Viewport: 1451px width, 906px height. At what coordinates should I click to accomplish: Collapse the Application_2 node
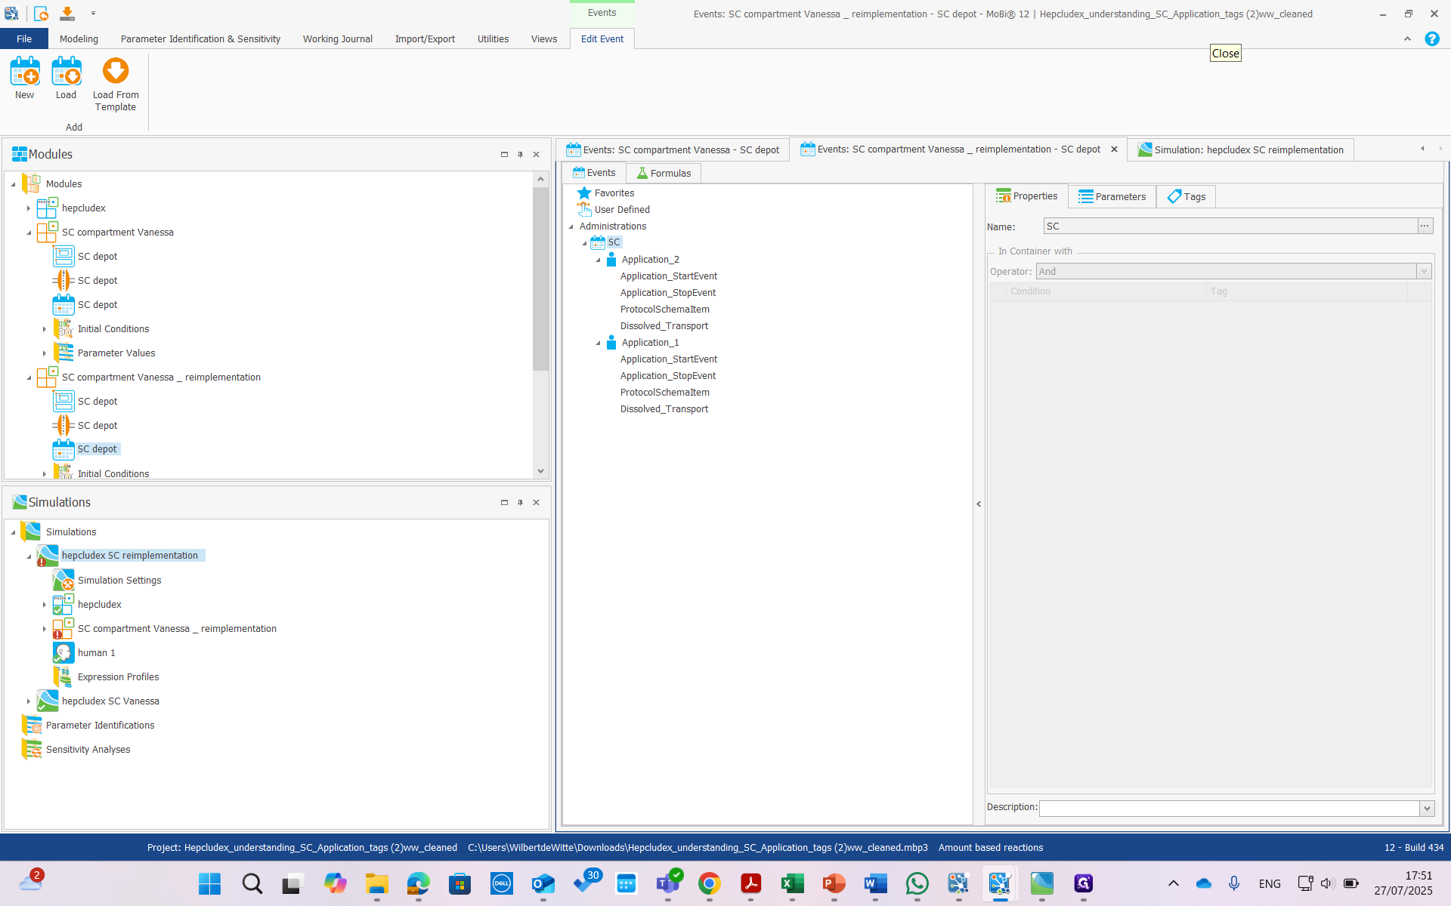[x=598, y=259]
